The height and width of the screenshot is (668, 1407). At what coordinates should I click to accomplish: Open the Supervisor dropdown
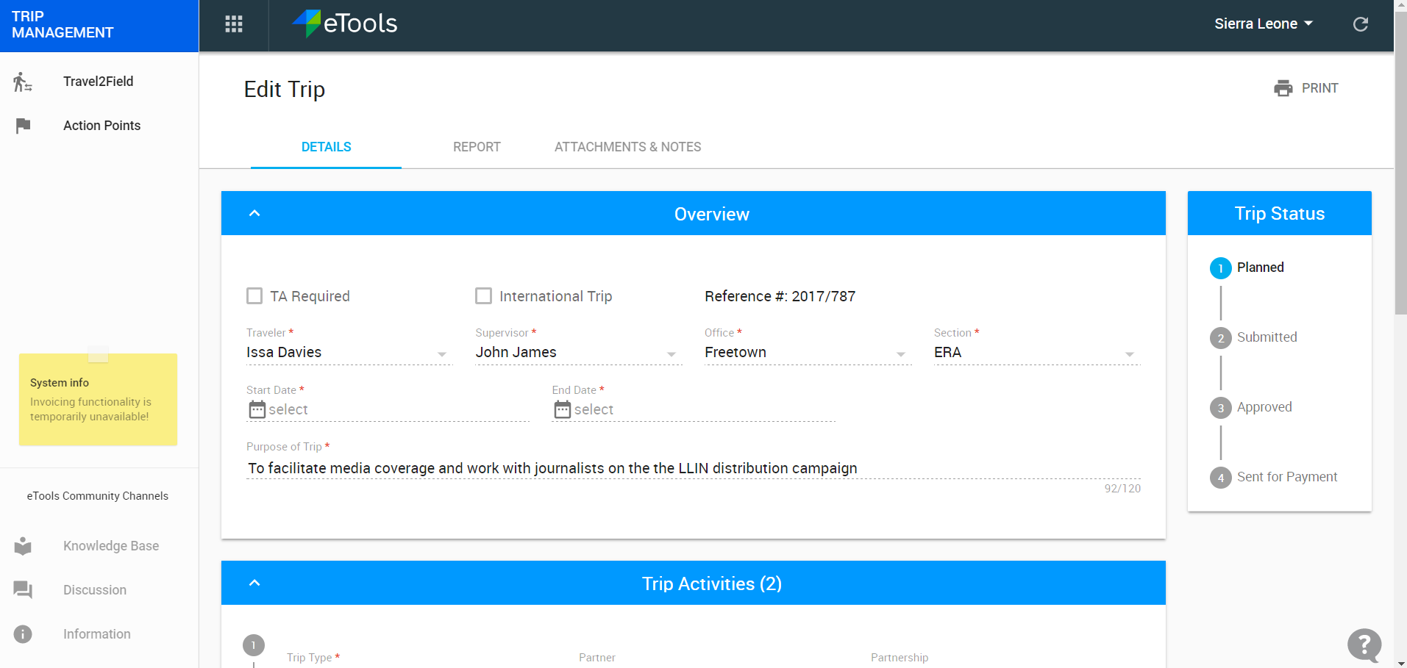point(670,353)
